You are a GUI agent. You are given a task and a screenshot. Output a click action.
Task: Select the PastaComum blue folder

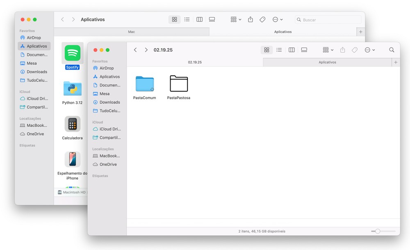pos(145,84)
